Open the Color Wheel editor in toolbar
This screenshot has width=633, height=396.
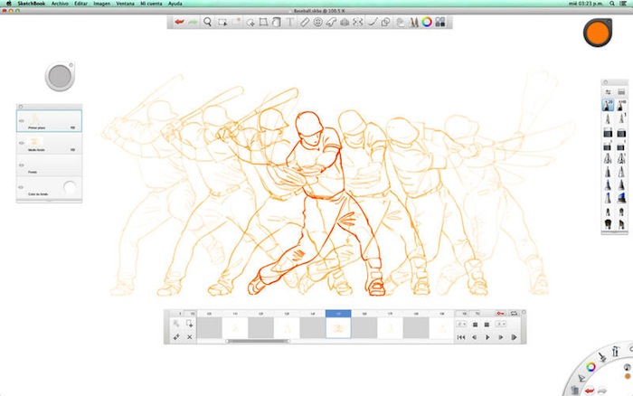coord(427,22)
